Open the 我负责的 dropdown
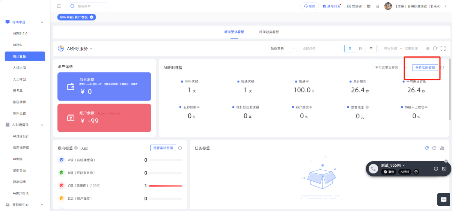 tap(283, 48)
